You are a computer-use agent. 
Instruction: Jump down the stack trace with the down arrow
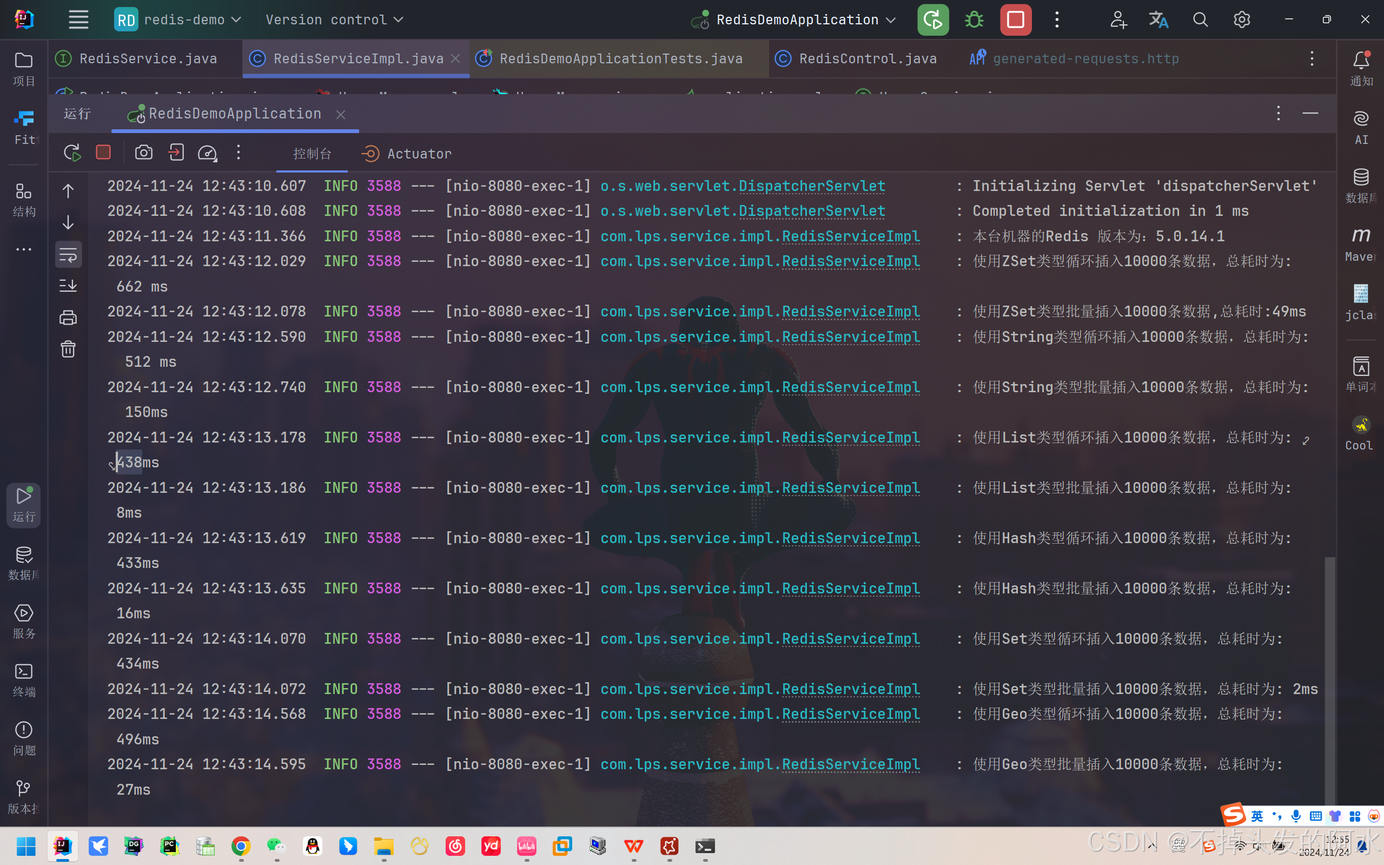(x=68, y=222)
